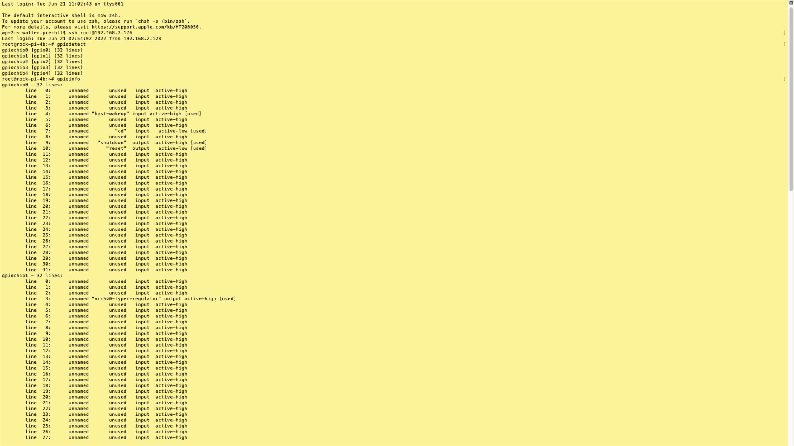Select gpiochip2 gpio2 line
This screenshot has height=446, width=794.
pos(42,61)
